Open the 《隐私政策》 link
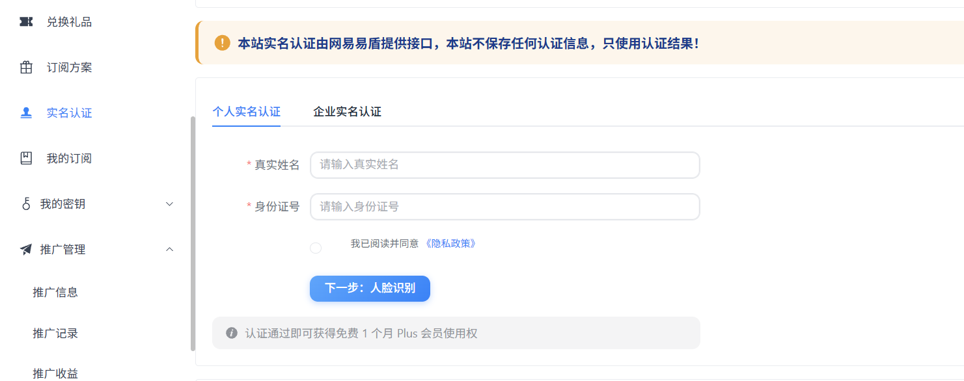This screenshot has width=964, height=381. point(450,244)
